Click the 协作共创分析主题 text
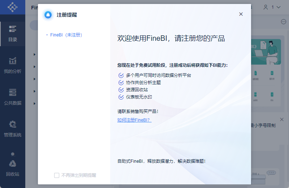 143,83
